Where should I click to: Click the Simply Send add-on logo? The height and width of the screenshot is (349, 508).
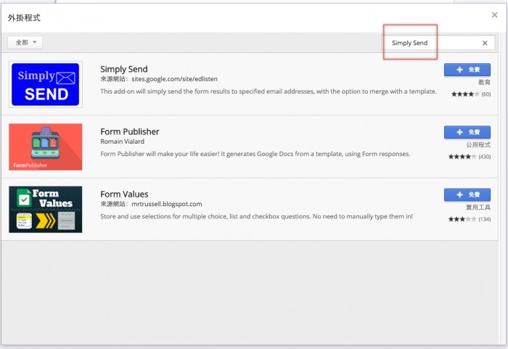click(x=45, y=84)
